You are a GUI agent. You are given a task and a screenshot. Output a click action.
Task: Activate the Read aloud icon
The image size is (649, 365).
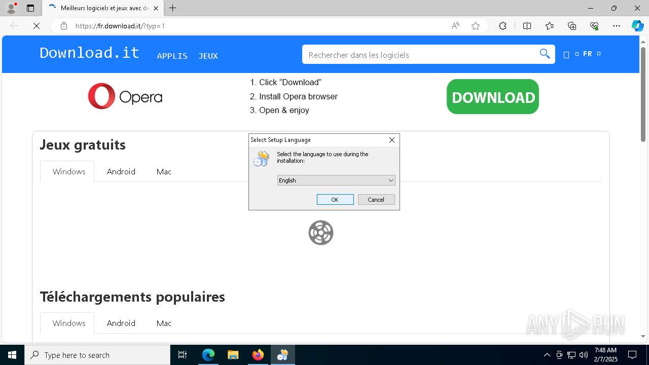pyautogui.click(x=455, y=26)
